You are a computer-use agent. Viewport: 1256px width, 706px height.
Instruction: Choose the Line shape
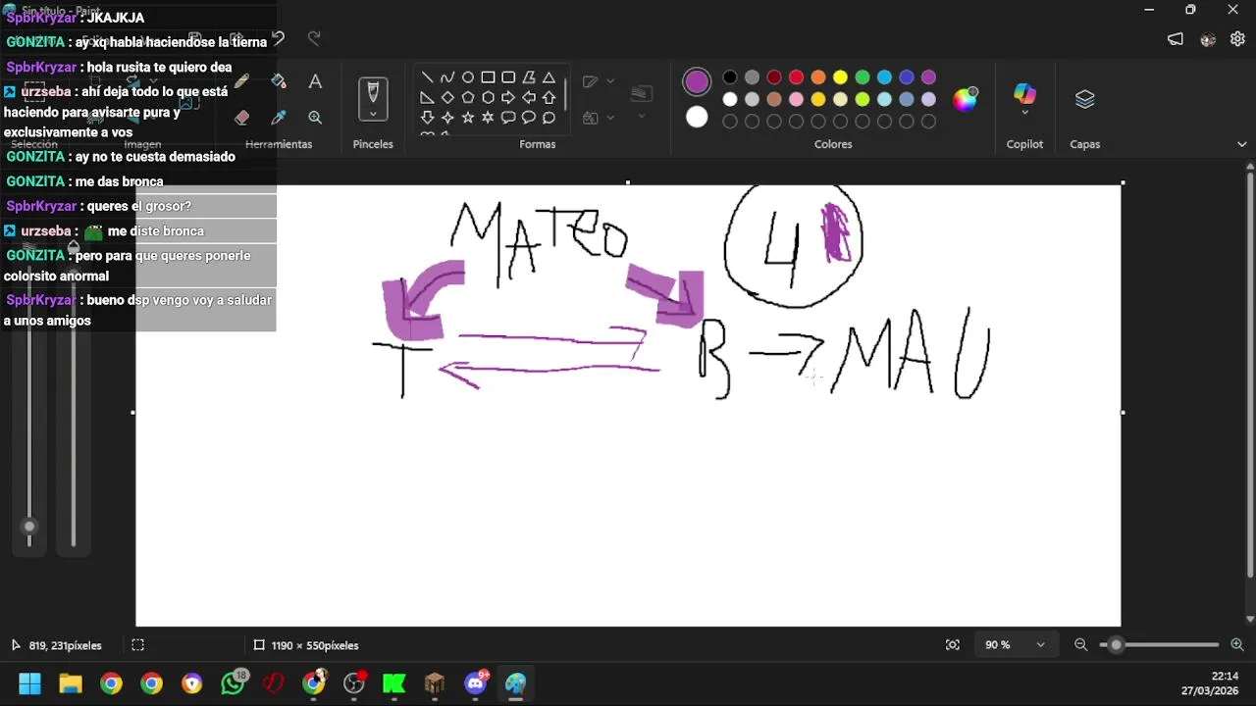pyautogui.click(x=427, y=77)
